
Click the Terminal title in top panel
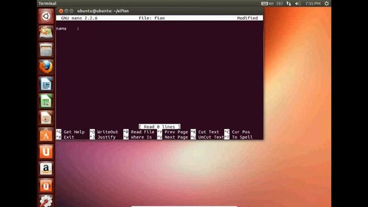47,3
